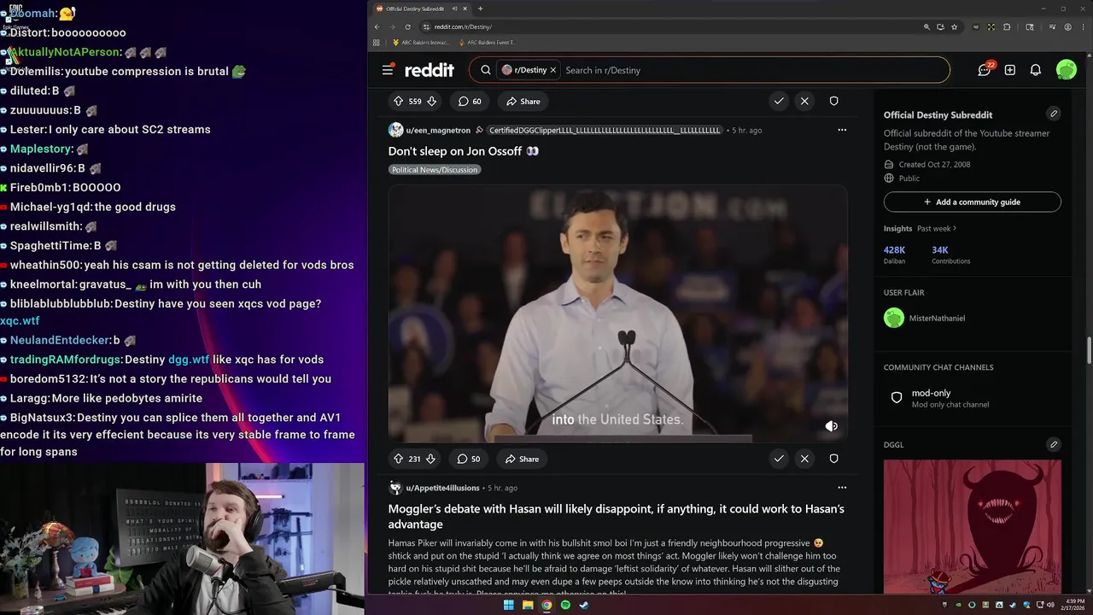
Task: Upvote the Jon Ossoff post with 231 points
Action: 398,459
